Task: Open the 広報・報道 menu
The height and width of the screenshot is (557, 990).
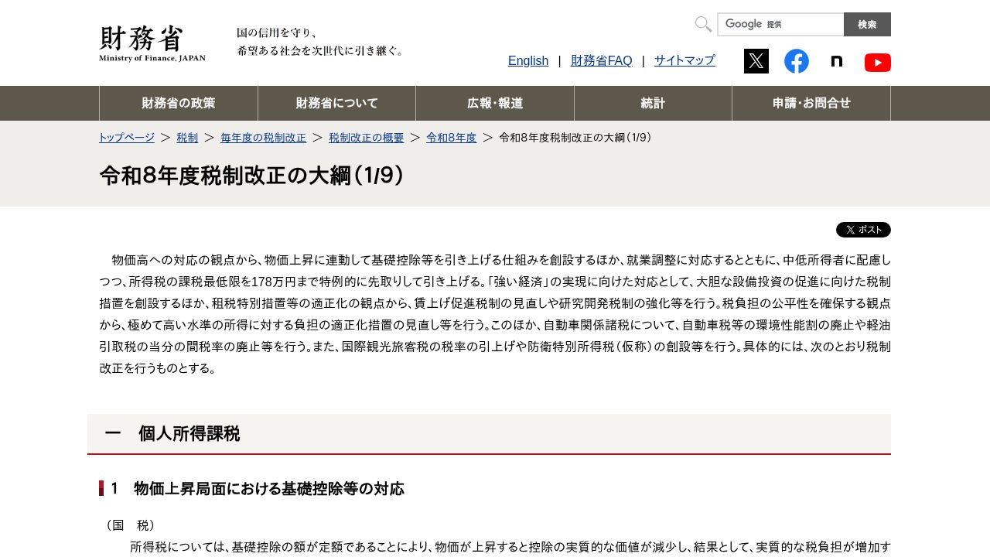Action: tap(495, 103)
